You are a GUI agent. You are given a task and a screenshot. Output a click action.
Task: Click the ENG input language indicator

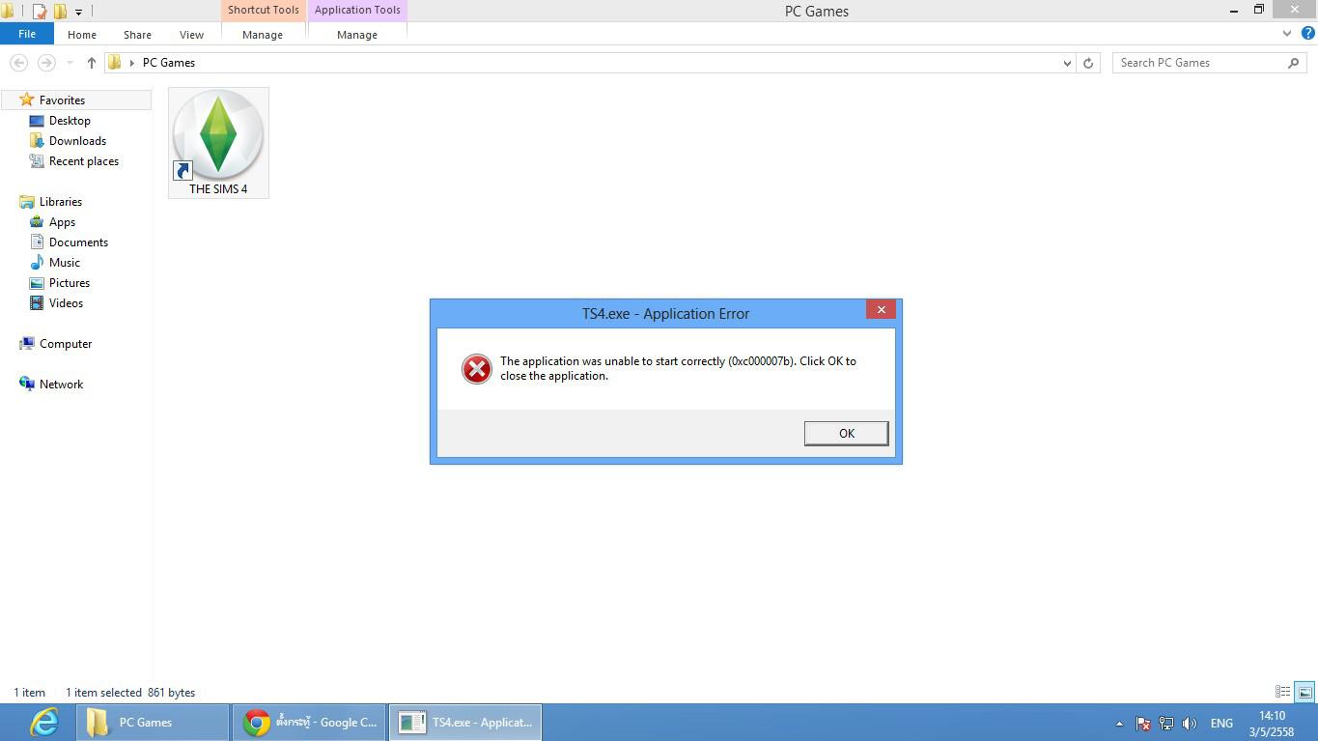click(x=1221, y=723)
